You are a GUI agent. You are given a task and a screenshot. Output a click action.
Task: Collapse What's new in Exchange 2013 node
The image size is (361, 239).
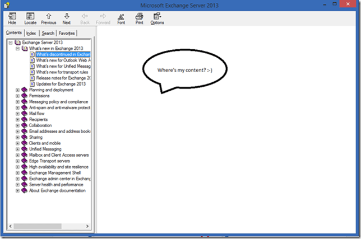(17, 49)
